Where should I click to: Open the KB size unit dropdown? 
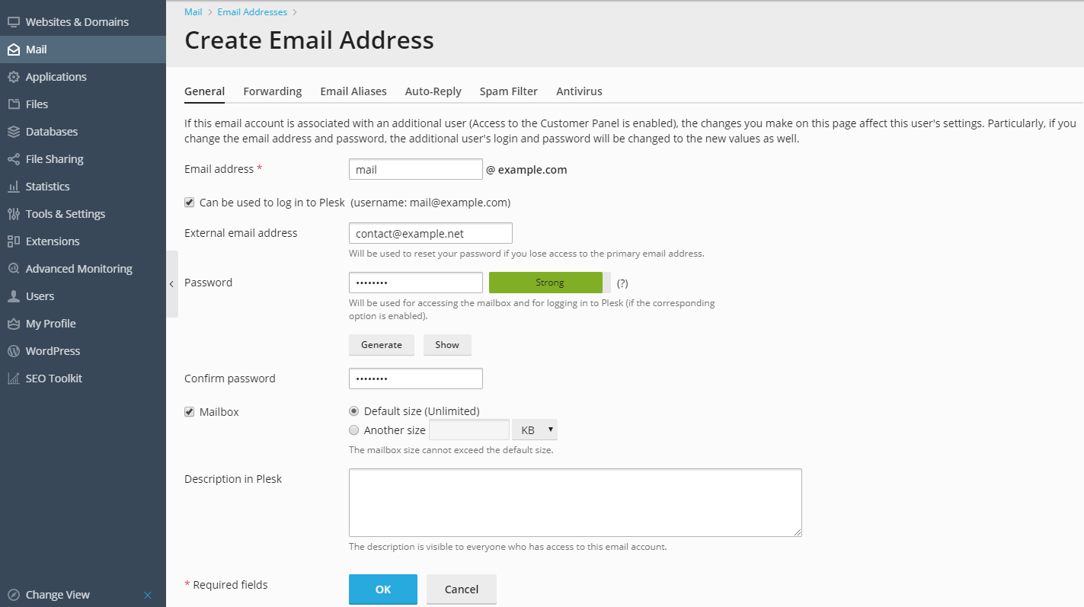point(535,430)
